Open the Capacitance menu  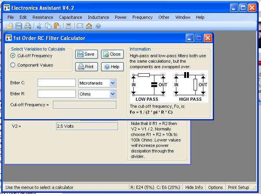tap(71, 17)
